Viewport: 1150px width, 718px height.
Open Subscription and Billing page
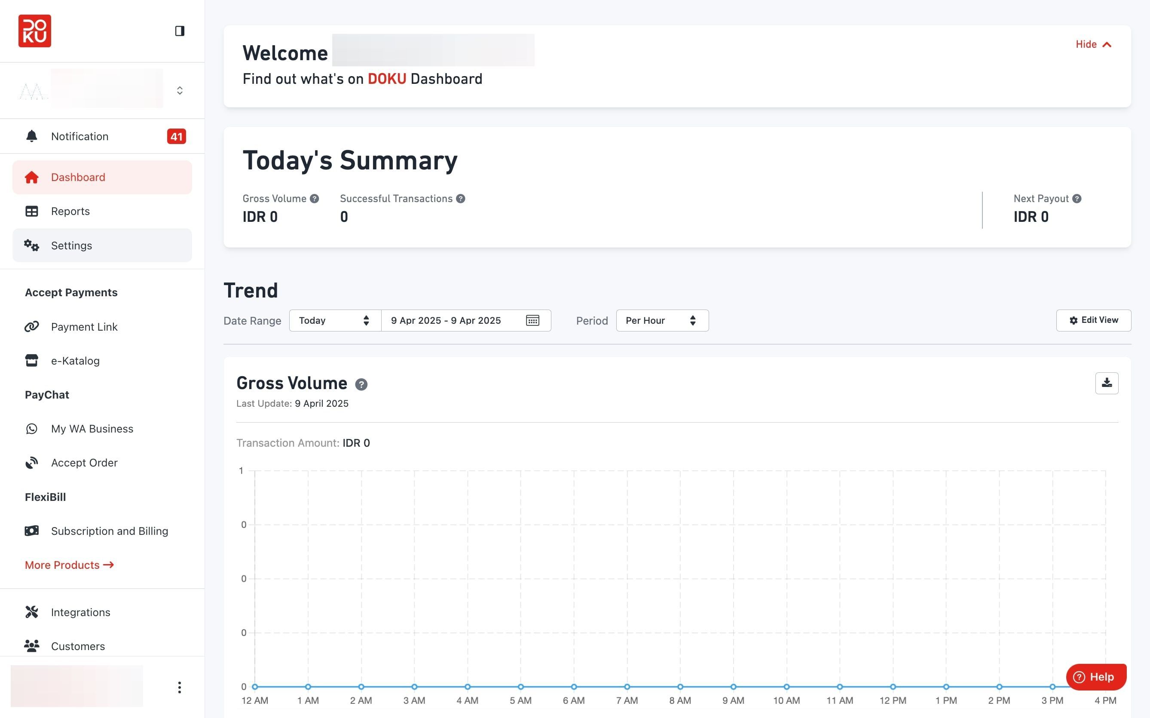(x=102, y=531)
